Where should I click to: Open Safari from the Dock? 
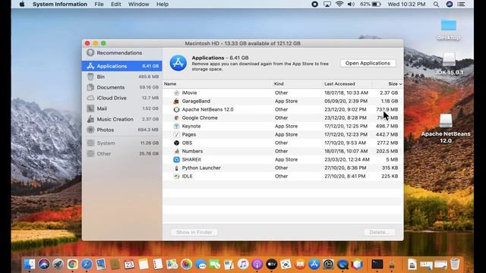click(87, 265)
